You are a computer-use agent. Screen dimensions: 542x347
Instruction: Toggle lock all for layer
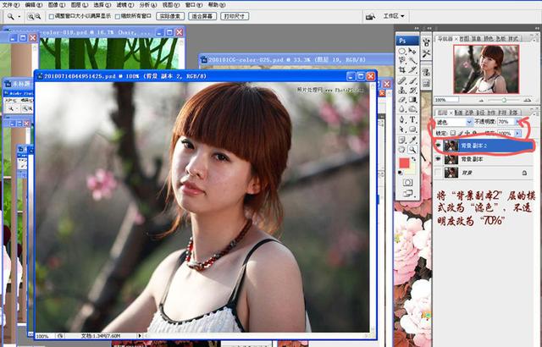(474, 133)
